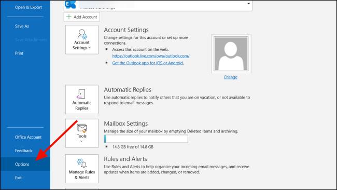Click the Automatic Replies door icon
337x190 pixels.
pos(81,94)
